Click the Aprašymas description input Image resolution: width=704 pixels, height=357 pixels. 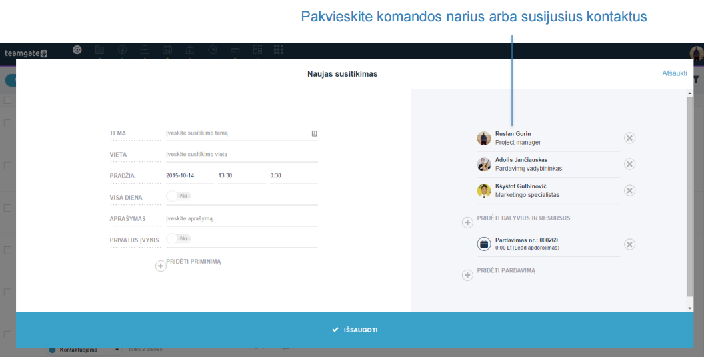click(x=241, y=218)
